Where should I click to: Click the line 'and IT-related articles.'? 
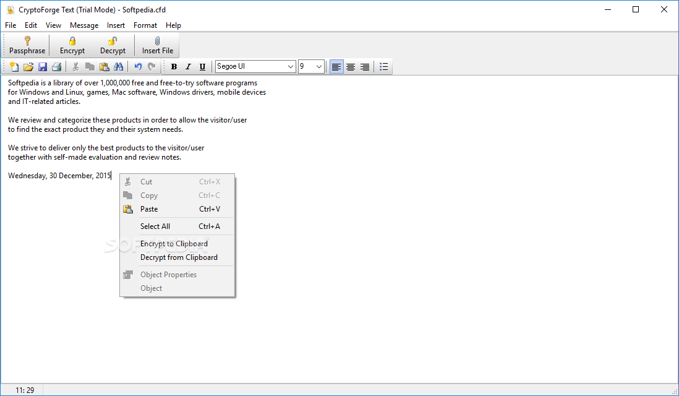coord(44,101)
